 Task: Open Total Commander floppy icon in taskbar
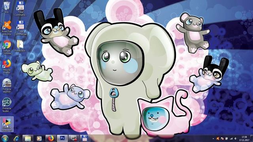coord(85,138)
